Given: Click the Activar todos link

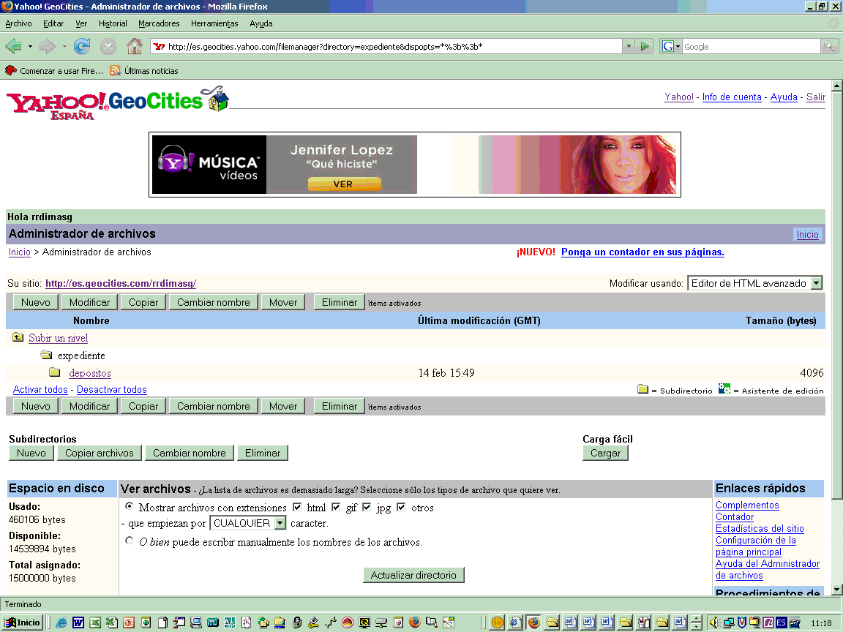Looking at the screenshot, I should 40,389.
